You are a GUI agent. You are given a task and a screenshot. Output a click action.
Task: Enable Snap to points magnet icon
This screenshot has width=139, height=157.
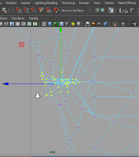pyautogui.click(x=34, y=10)
